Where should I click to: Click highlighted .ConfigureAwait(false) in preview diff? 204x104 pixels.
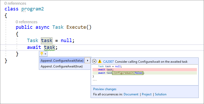tap(128, 73)
